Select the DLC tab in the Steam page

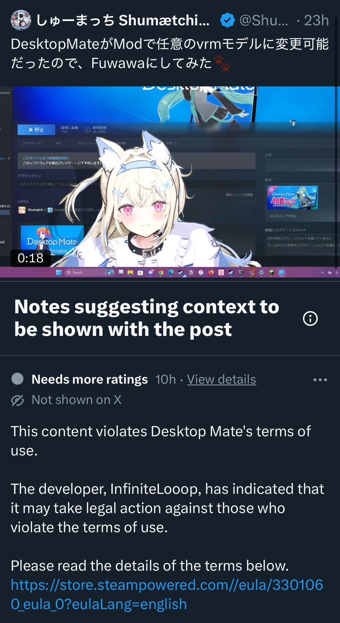[59, 143]
